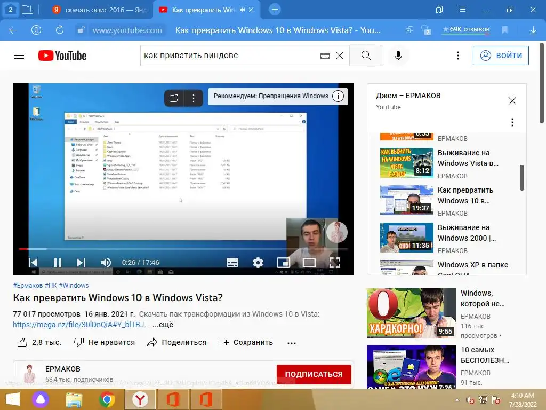This screenshot has width=546, height=410.
Task: Open browser downloads
Action: (533, 30)
